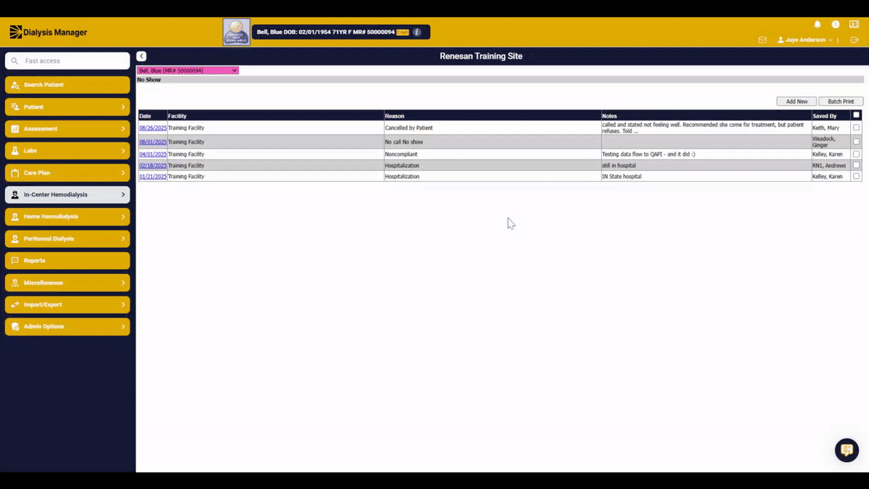Screen dimensions: 869x489
Task: Click the clock icon in the top bar
Action: tap(836, 25)
